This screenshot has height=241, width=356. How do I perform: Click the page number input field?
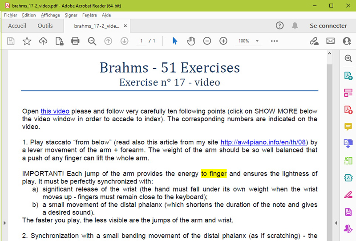(142, 41)
